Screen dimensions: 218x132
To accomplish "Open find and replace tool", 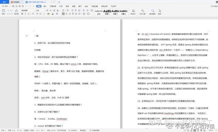I will coord(153,12).
